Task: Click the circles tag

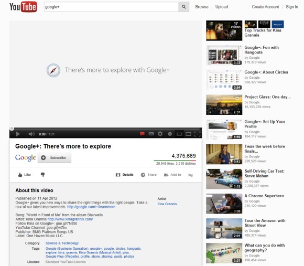Action: (x=120, y=249)
